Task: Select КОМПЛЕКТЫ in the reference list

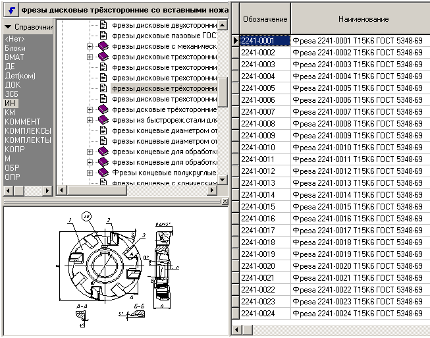Action: point(28,140)
